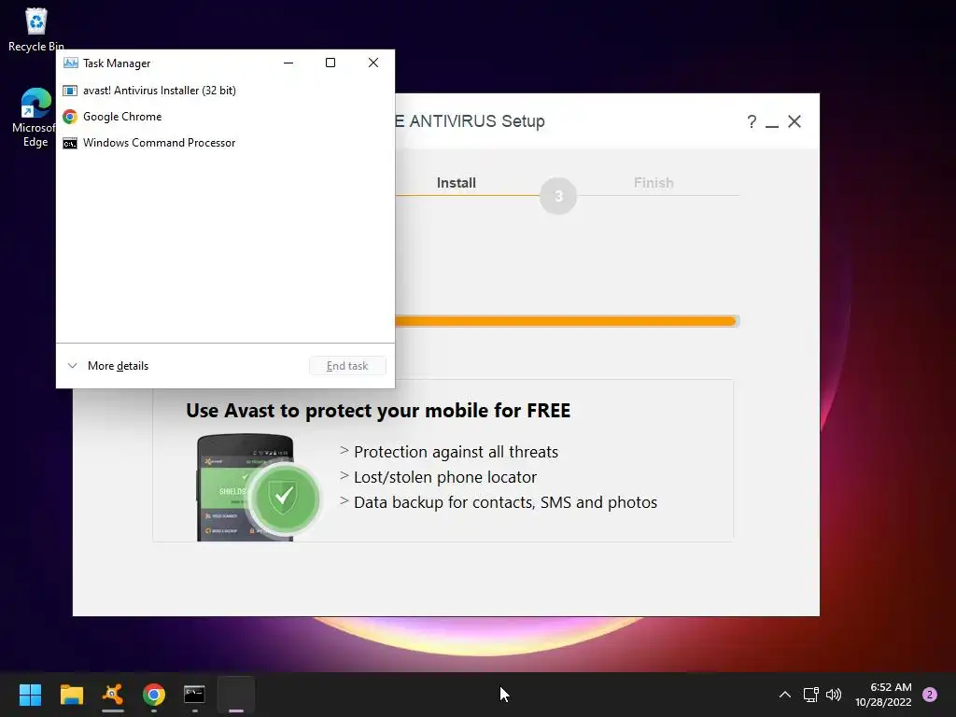Open Recycle Bin desktop icon
956x717 pixels.
(36, 30)
